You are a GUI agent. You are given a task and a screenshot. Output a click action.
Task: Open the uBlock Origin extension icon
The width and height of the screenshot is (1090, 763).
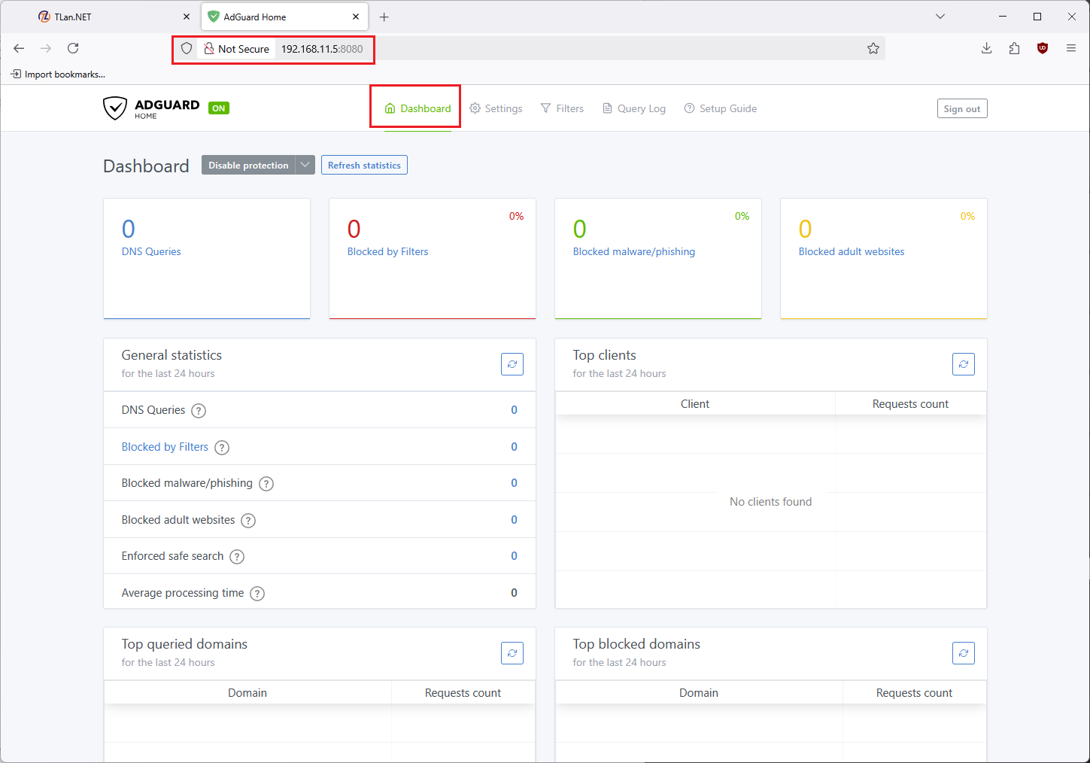1043,48
